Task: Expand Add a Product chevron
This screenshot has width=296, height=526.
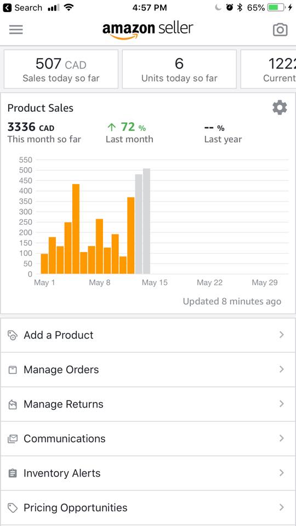Action: pos(282,335)
